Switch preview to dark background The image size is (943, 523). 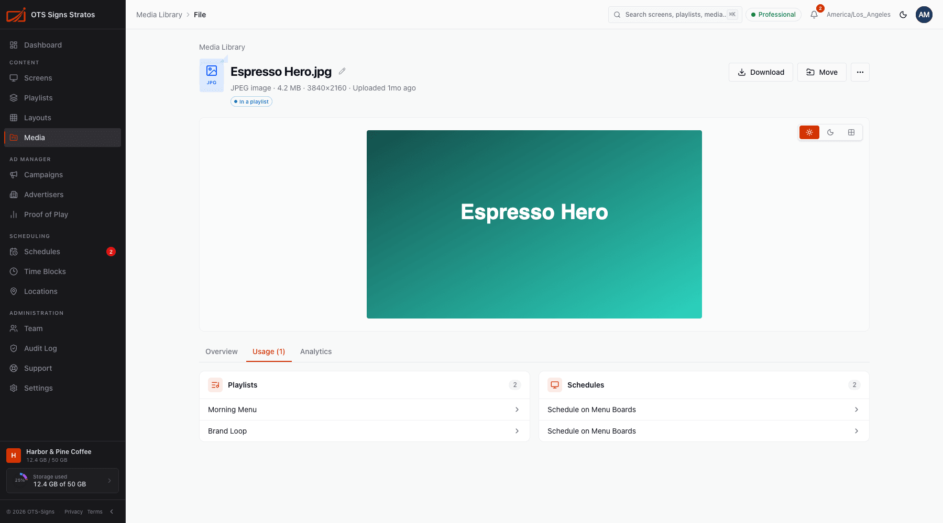coord(830,132)
